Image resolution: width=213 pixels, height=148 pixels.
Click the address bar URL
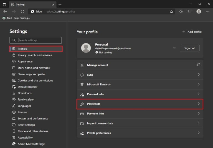(x=61, y=12)
